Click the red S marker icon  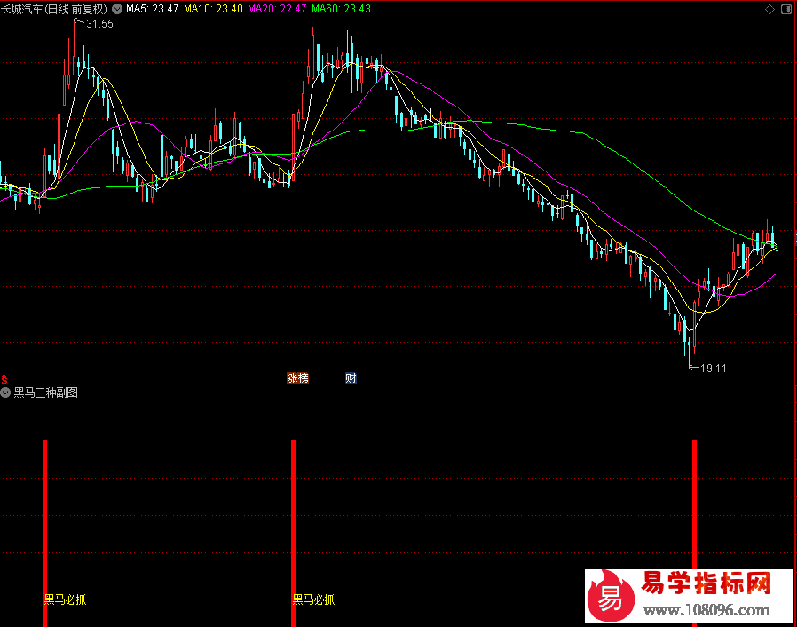point(4,379)
